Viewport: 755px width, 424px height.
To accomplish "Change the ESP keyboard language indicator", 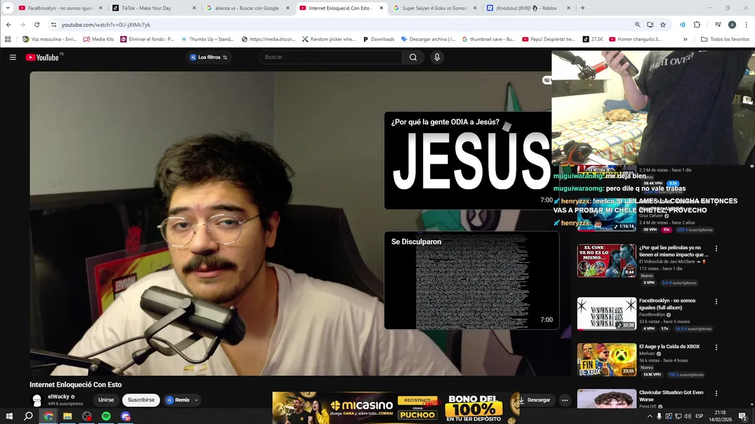I will pyautogui.click(x=700, y=416).
